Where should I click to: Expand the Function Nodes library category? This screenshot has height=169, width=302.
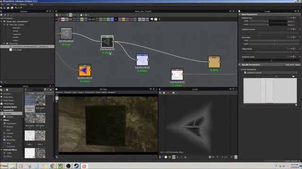pos(1,107)
